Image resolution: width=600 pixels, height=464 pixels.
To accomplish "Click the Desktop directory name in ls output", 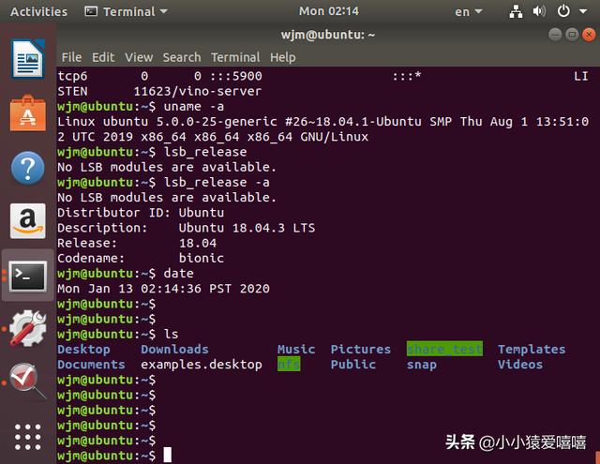I will [x=83, y=350].
